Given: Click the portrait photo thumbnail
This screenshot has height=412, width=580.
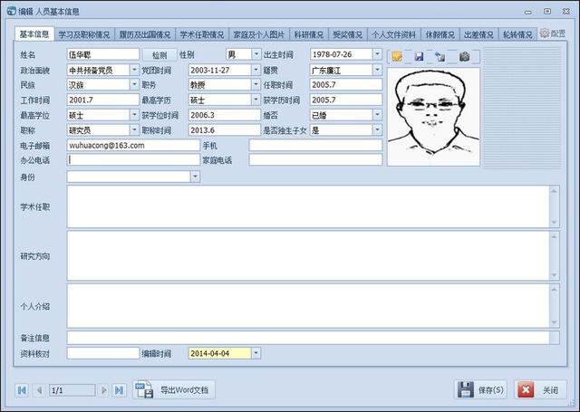Looking at the screenshot, I should click(x=433, y=117).
